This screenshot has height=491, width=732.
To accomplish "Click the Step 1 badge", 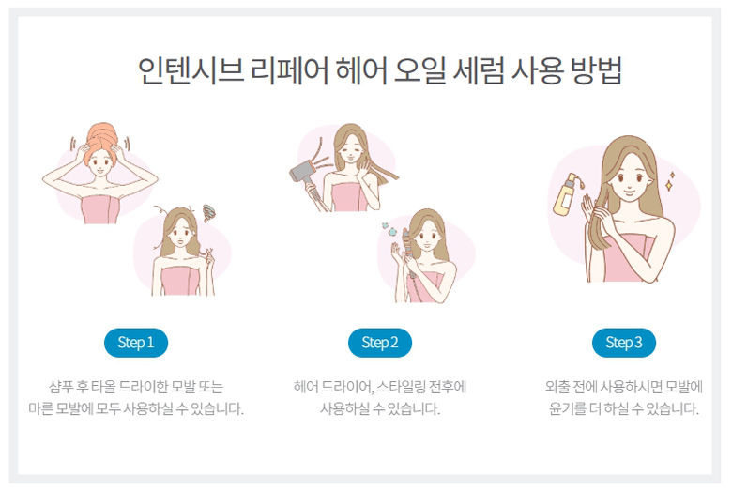I will [x=136, y=343].
